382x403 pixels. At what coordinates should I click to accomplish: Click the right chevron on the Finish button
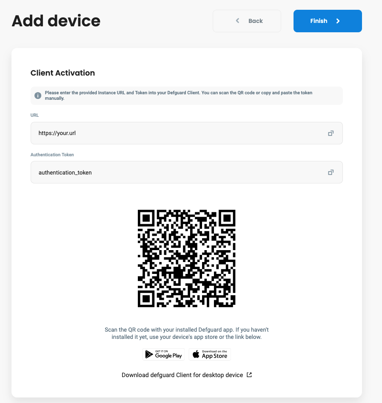(338, 21)
